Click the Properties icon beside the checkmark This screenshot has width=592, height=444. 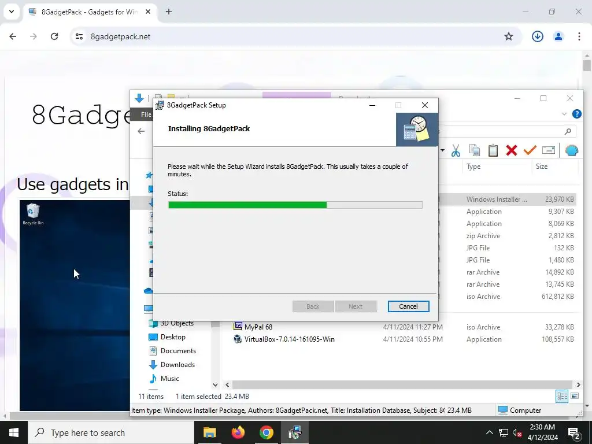[x=548, y=150]
